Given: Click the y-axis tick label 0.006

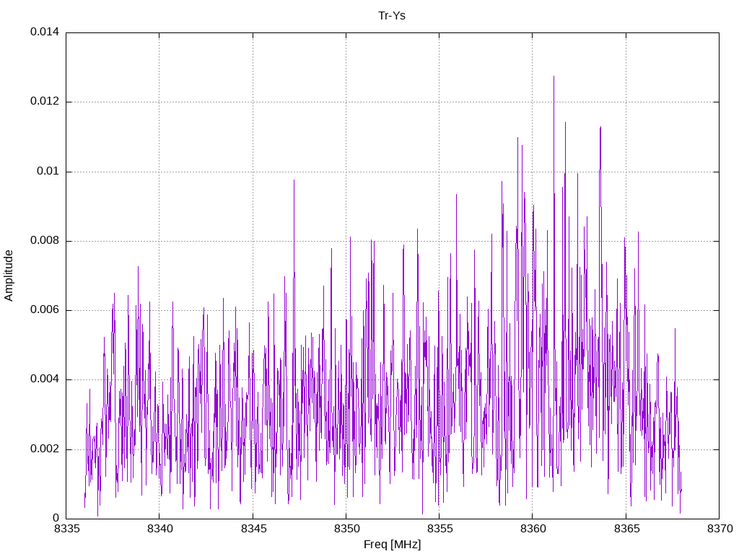Looking at the screenshot, I should pyautogui.click(x=45, y=309).
